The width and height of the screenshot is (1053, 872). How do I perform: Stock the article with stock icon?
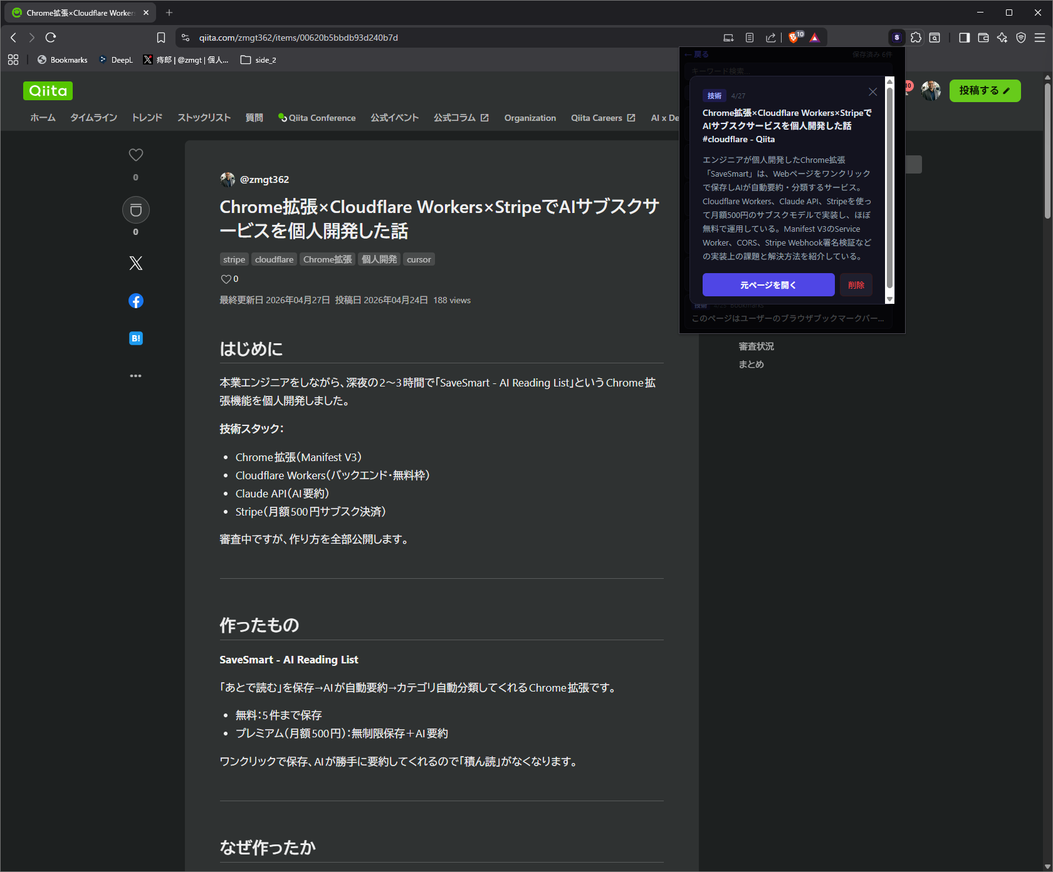pos(136,210)
